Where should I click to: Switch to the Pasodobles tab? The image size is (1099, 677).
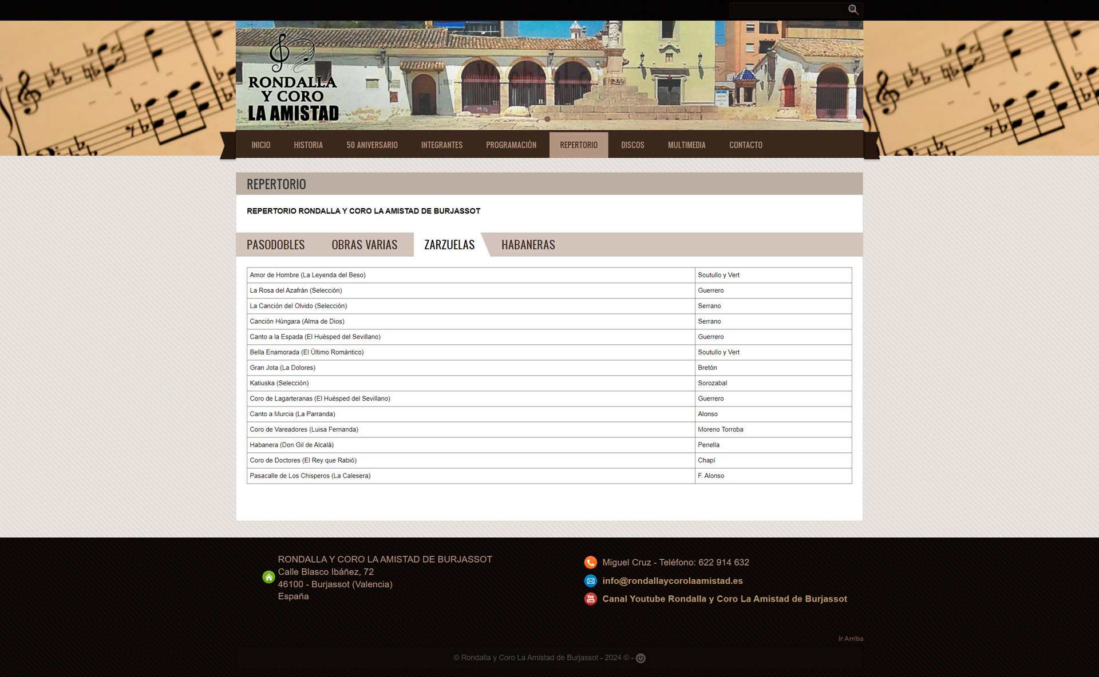(275, 245)
